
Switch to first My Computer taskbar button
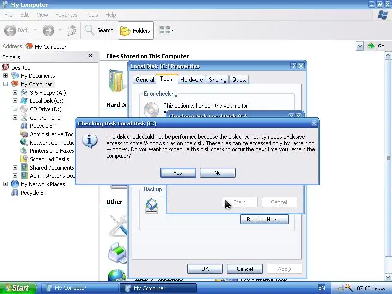pyautogui.click(x=79, y=288)
